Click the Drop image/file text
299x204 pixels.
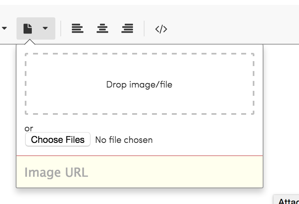(x=139, y=85)
